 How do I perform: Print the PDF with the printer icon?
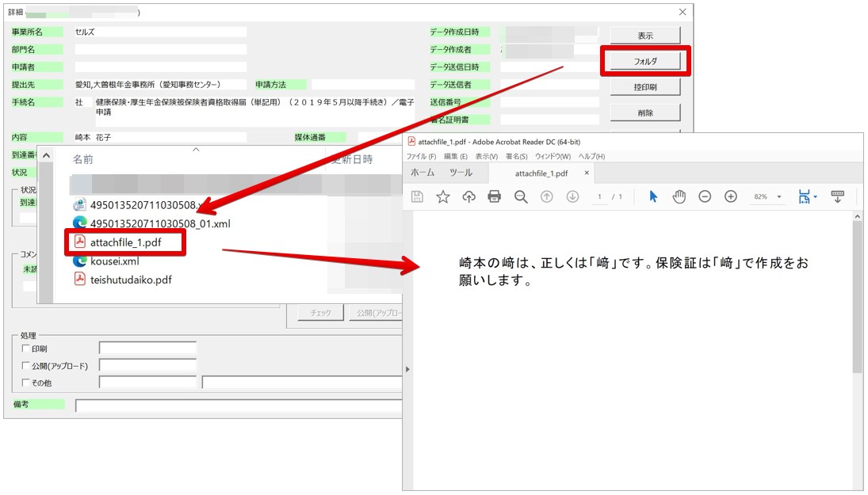pyautogui.click(x=495, y=196)
